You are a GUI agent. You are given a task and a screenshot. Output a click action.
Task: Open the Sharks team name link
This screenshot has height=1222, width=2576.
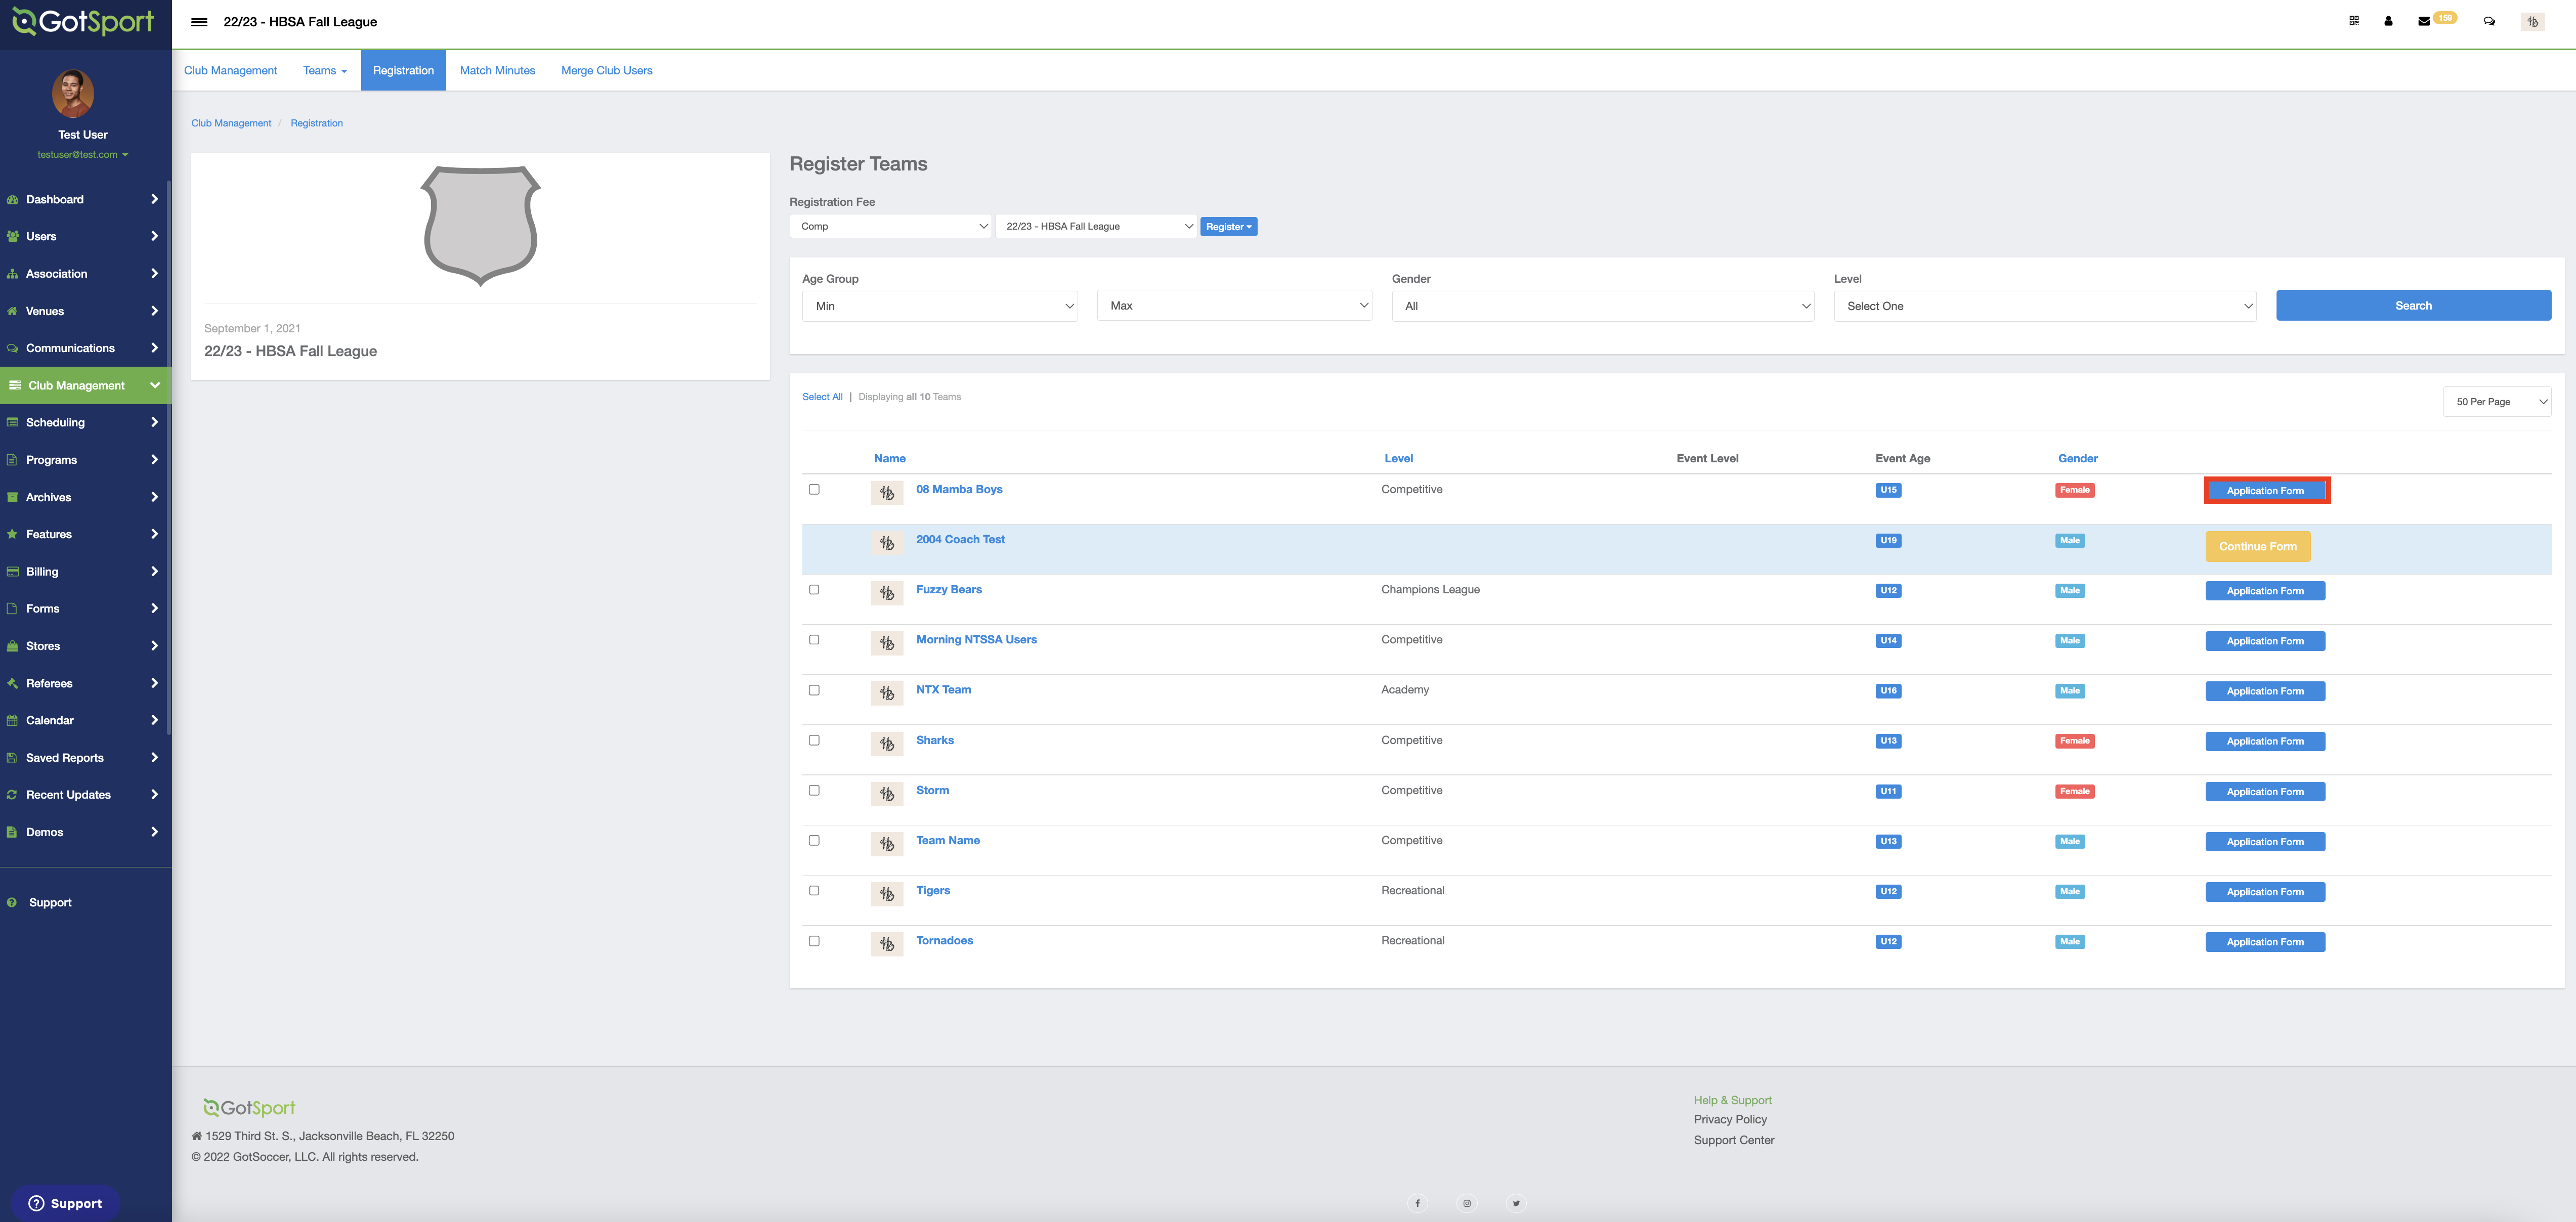coord(935,740)
